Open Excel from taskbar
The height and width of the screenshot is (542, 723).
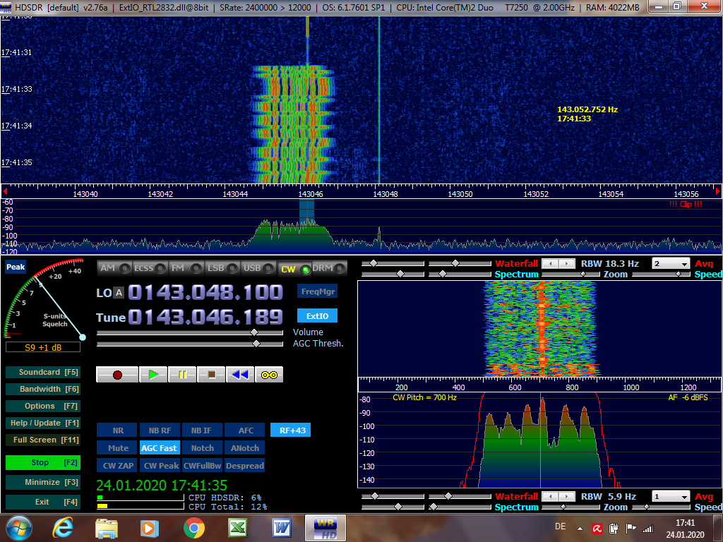[238, 528]
